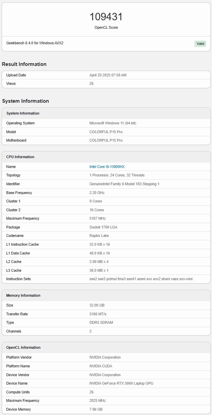Click the CPU Information section header
The image size is (212, 415).
point(20,157)
